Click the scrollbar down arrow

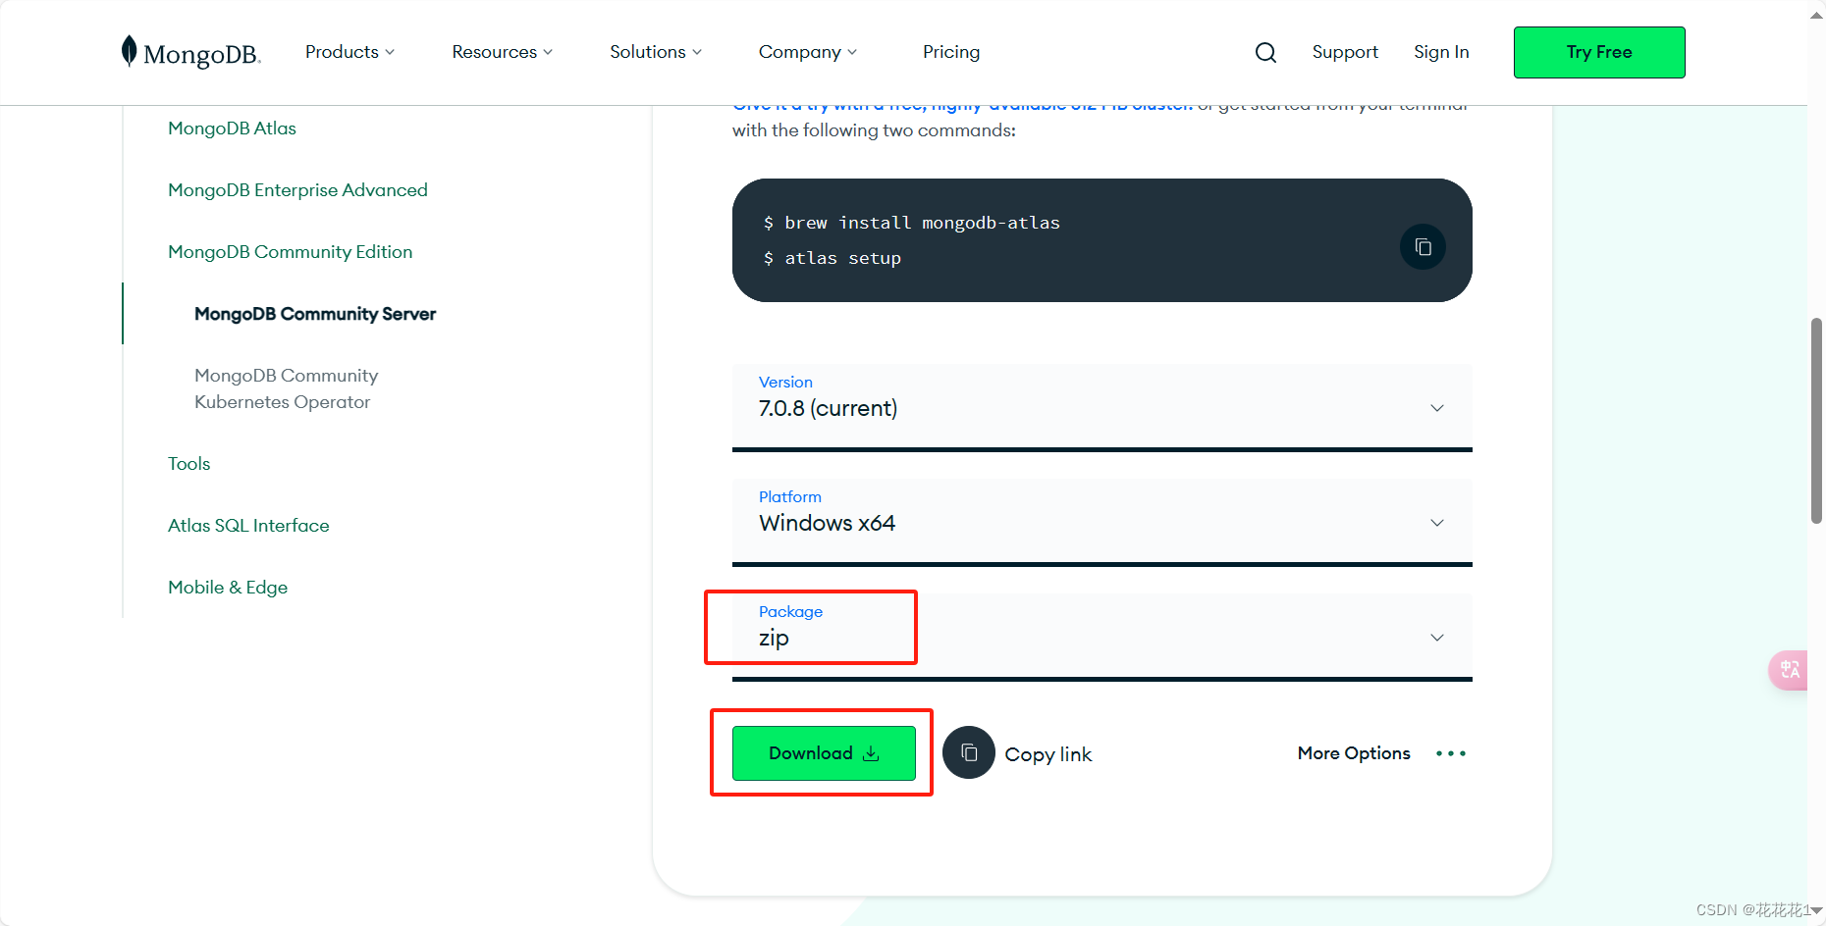pyautogui.click(x=1816, y=911)
